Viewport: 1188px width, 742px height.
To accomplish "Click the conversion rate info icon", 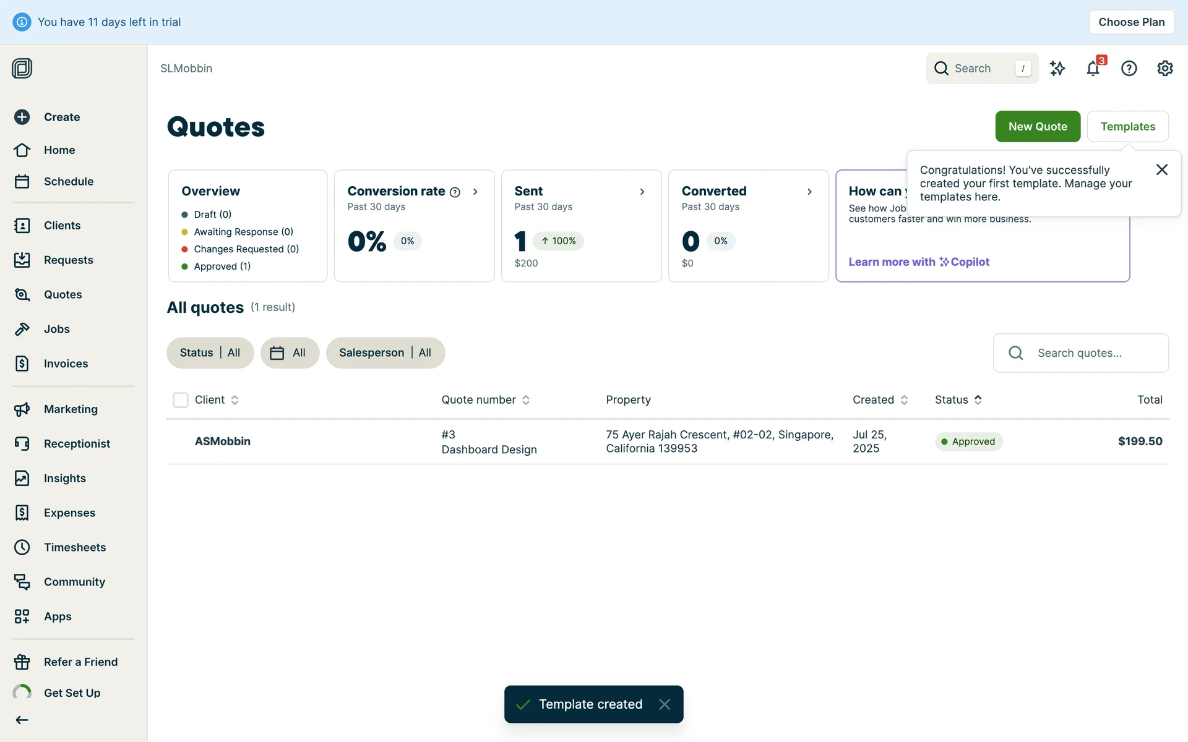I will point(455,192).
